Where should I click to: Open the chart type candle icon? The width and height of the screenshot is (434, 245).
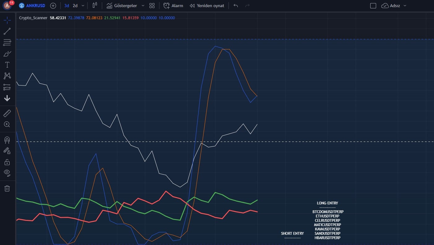click(x=95, y=5)
